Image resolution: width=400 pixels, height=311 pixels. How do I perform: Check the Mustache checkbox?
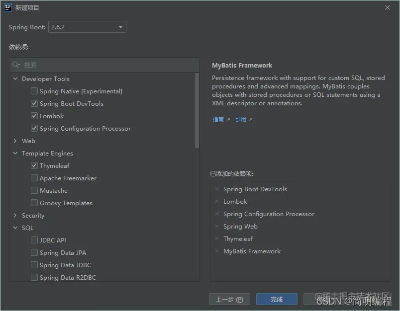pyautogui.click(x=34, y=190)
